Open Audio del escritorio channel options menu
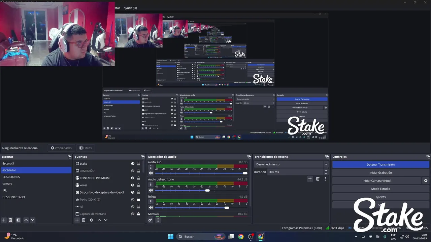 151,185
